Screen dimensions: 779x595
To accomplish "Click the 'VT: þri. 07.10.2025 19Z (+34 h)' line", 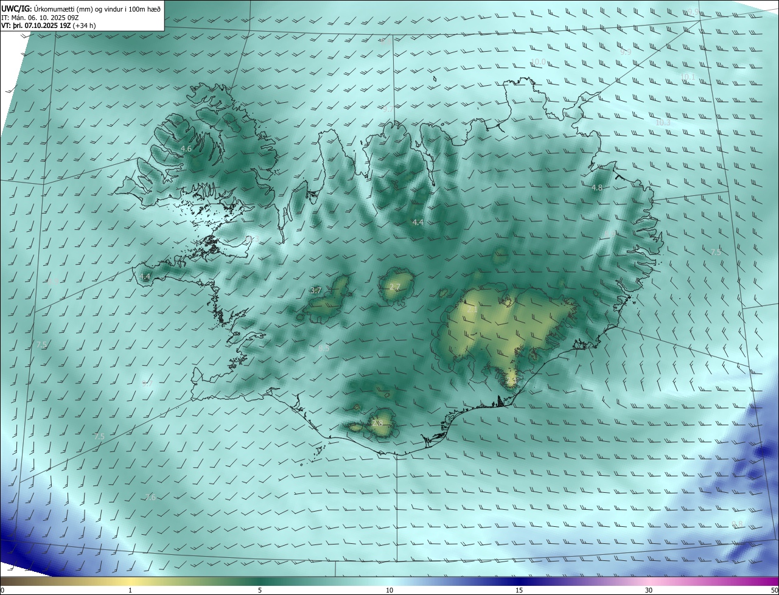I will pyautogui.click(x=49, y=26).
